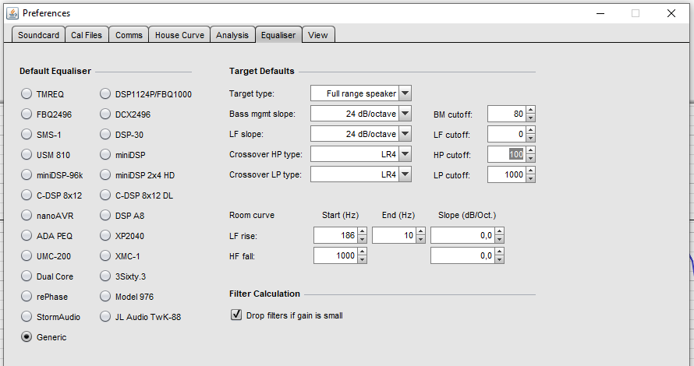Click HF fall start field showing 1000
Screen dimensions: 694x366
tap(336, 256)
